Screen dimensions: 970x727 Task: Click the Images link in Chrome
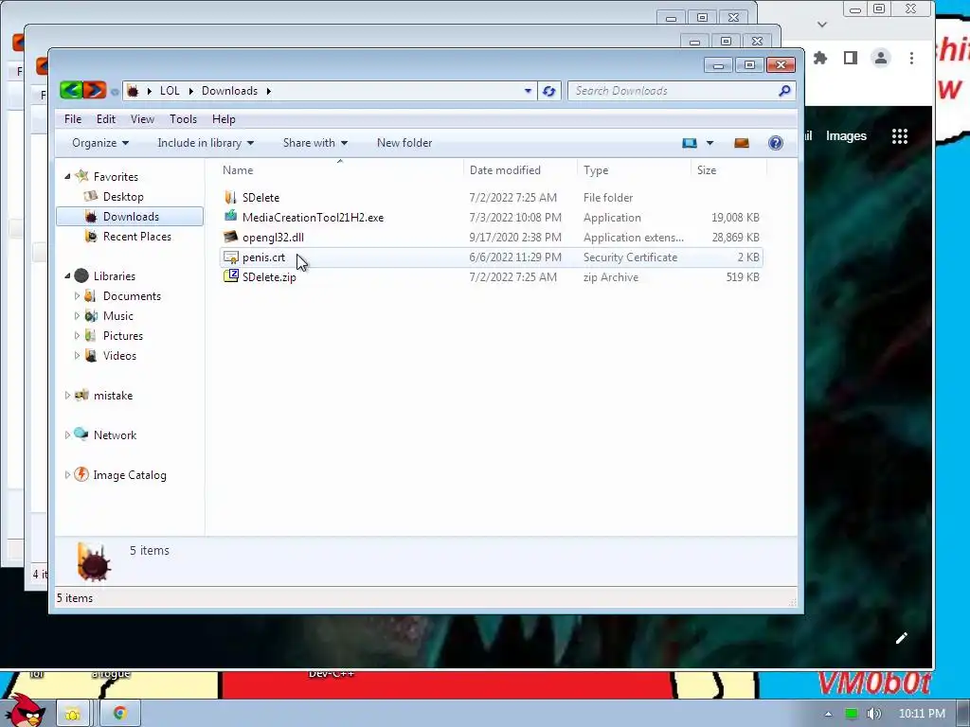pyautogui.click(x=846, y=136)
